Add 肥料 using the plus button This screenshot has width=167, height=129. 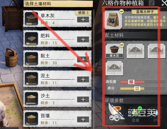[x=83, y=39]
